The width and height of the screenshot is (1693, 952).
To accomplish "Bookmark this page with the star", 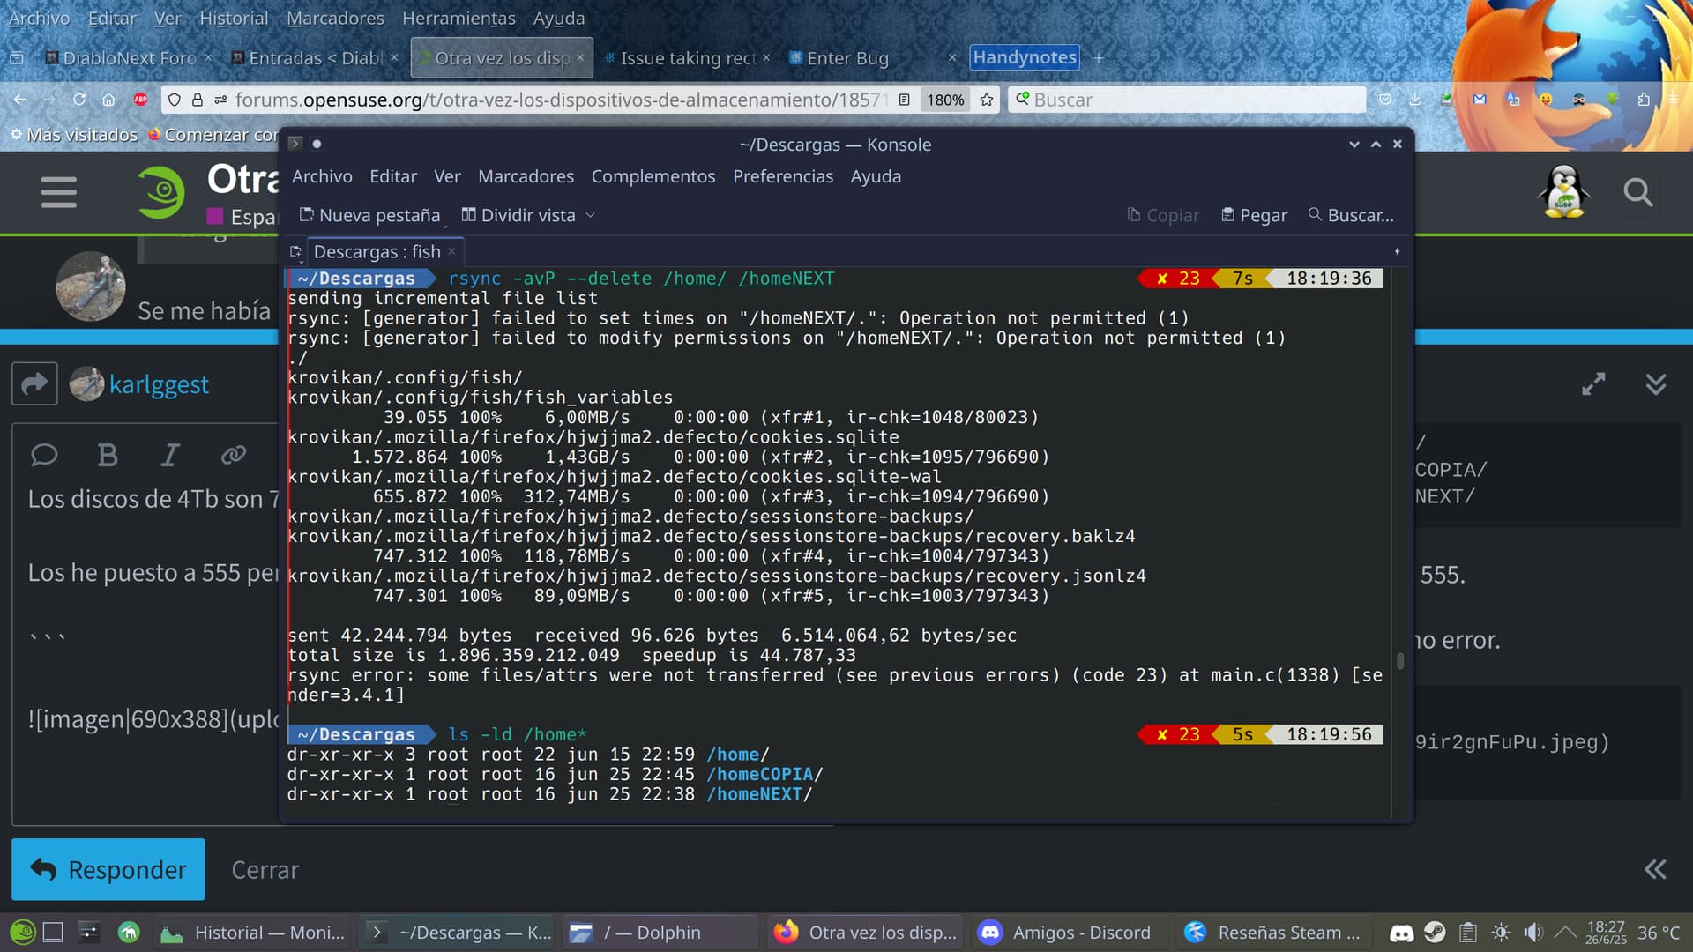I will [987, 100].
